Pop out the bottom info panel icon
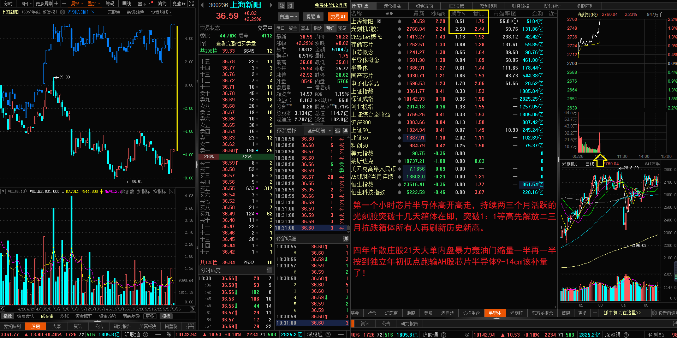This screenshot has height=338, width=677. click(x=191, y=326)
